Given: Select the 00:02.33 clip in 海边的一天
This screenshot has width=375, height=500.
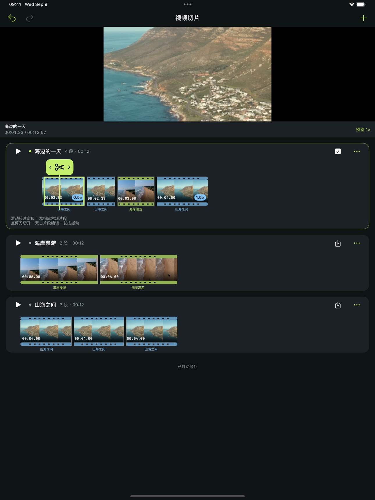Looking at the screenshot, I should (101, 191).
